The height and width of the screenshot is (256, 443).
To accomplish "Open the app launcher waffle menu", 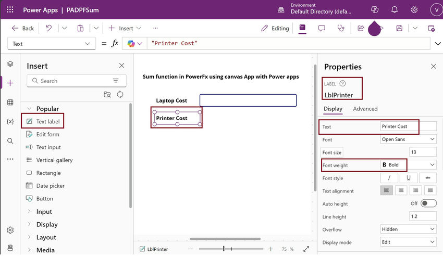I will click(x=10, y=9).
